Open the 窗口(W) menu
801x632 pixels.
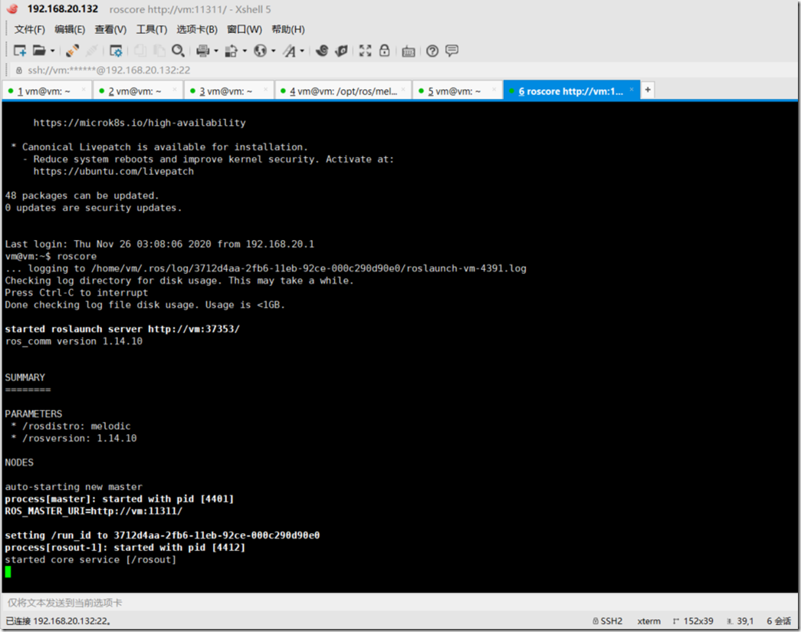[245, 29]
